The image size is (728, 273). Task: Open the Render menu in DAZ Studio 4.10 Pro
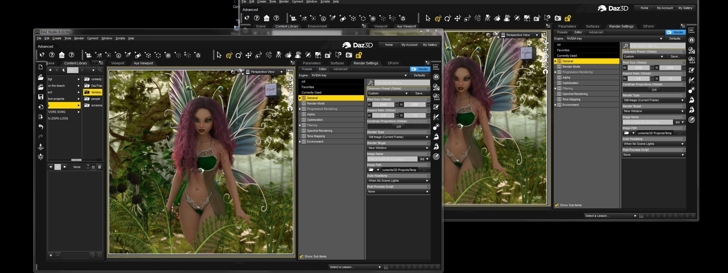79,38
